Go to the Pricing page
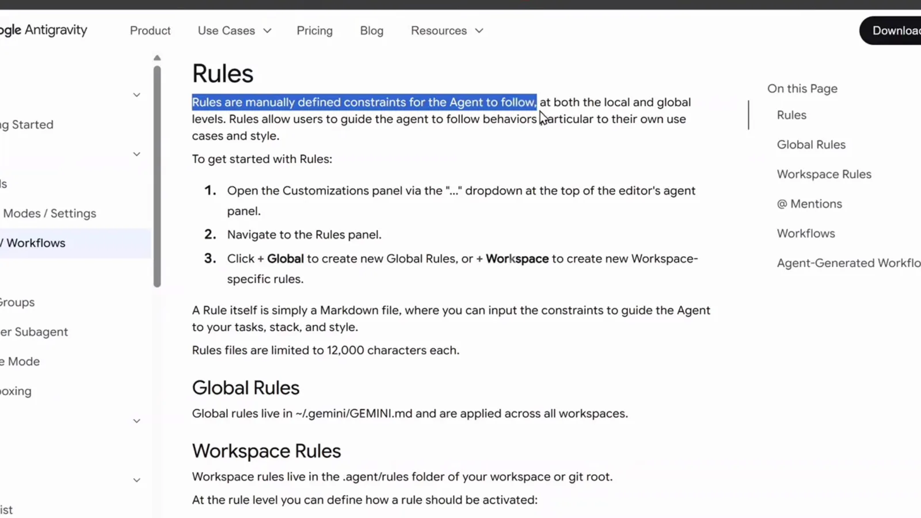This screenshot has width=921, height=518. point(314,31)
